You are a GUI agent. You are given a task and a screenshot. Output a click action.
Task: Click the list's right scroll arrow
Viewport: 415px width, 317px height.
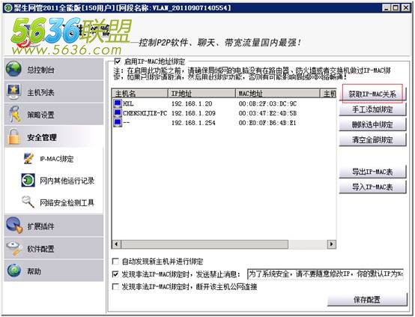point(331,244)
